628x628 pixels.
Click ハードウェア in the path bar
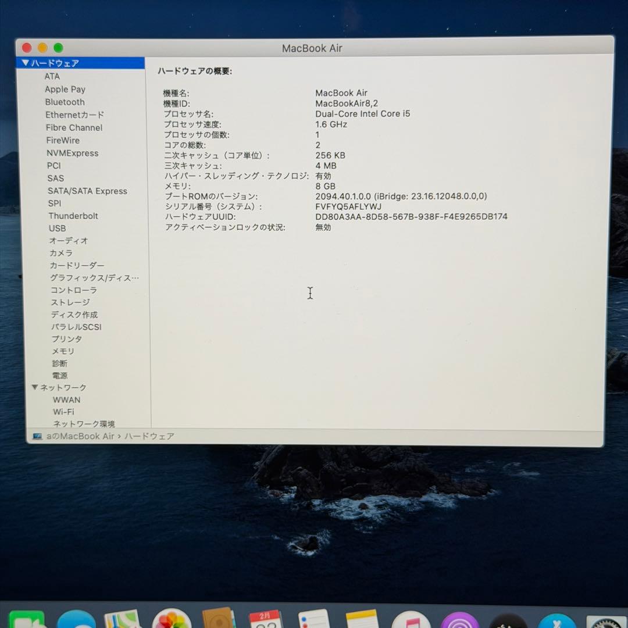pyautogui.click(x=149, y=436)
